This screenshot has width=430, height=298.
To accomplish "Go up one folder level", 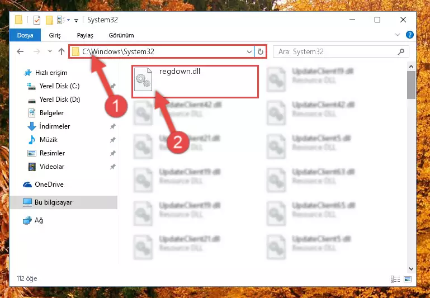I will [62, 51].
